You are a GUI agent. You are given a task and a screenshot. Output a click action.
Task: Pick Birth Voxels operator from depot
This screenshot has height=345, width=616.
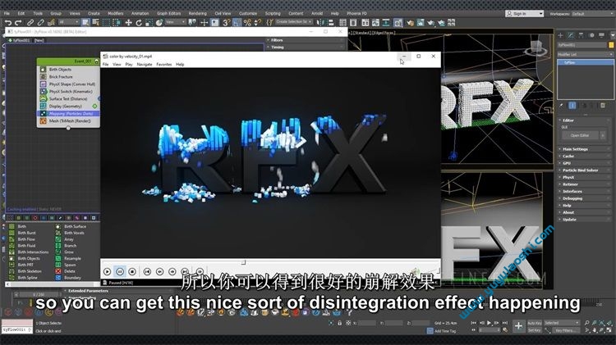click(x=74, y=233)
